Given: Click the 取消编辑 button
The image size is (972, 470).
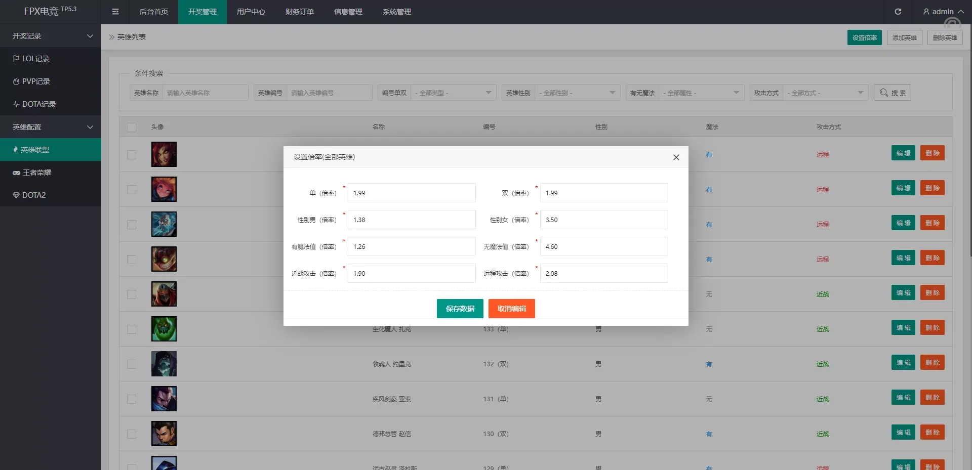Looking at the screenshot, I should [511, 309].
